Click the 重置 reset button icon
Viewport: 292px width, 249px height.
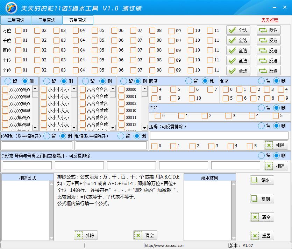point(255,236)
